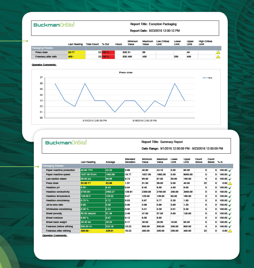The image size is (254, 268).
Task: Click the Value legend entry in Press draw chart
Action: tap(207, 78)
